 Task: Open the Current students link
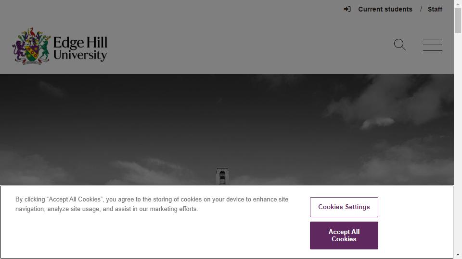pyautogui.click(x=385, y=9)
